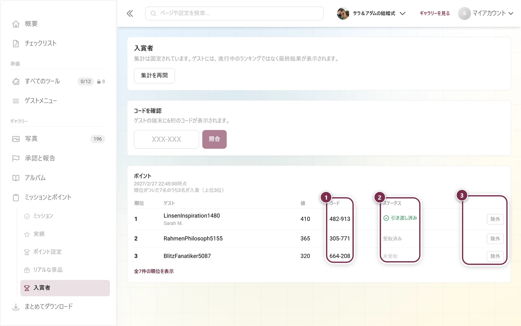This screenshot has width=521, height=326.
Task: Click the ページや設定を検索 search field
Action: click(x=234, y=13)
